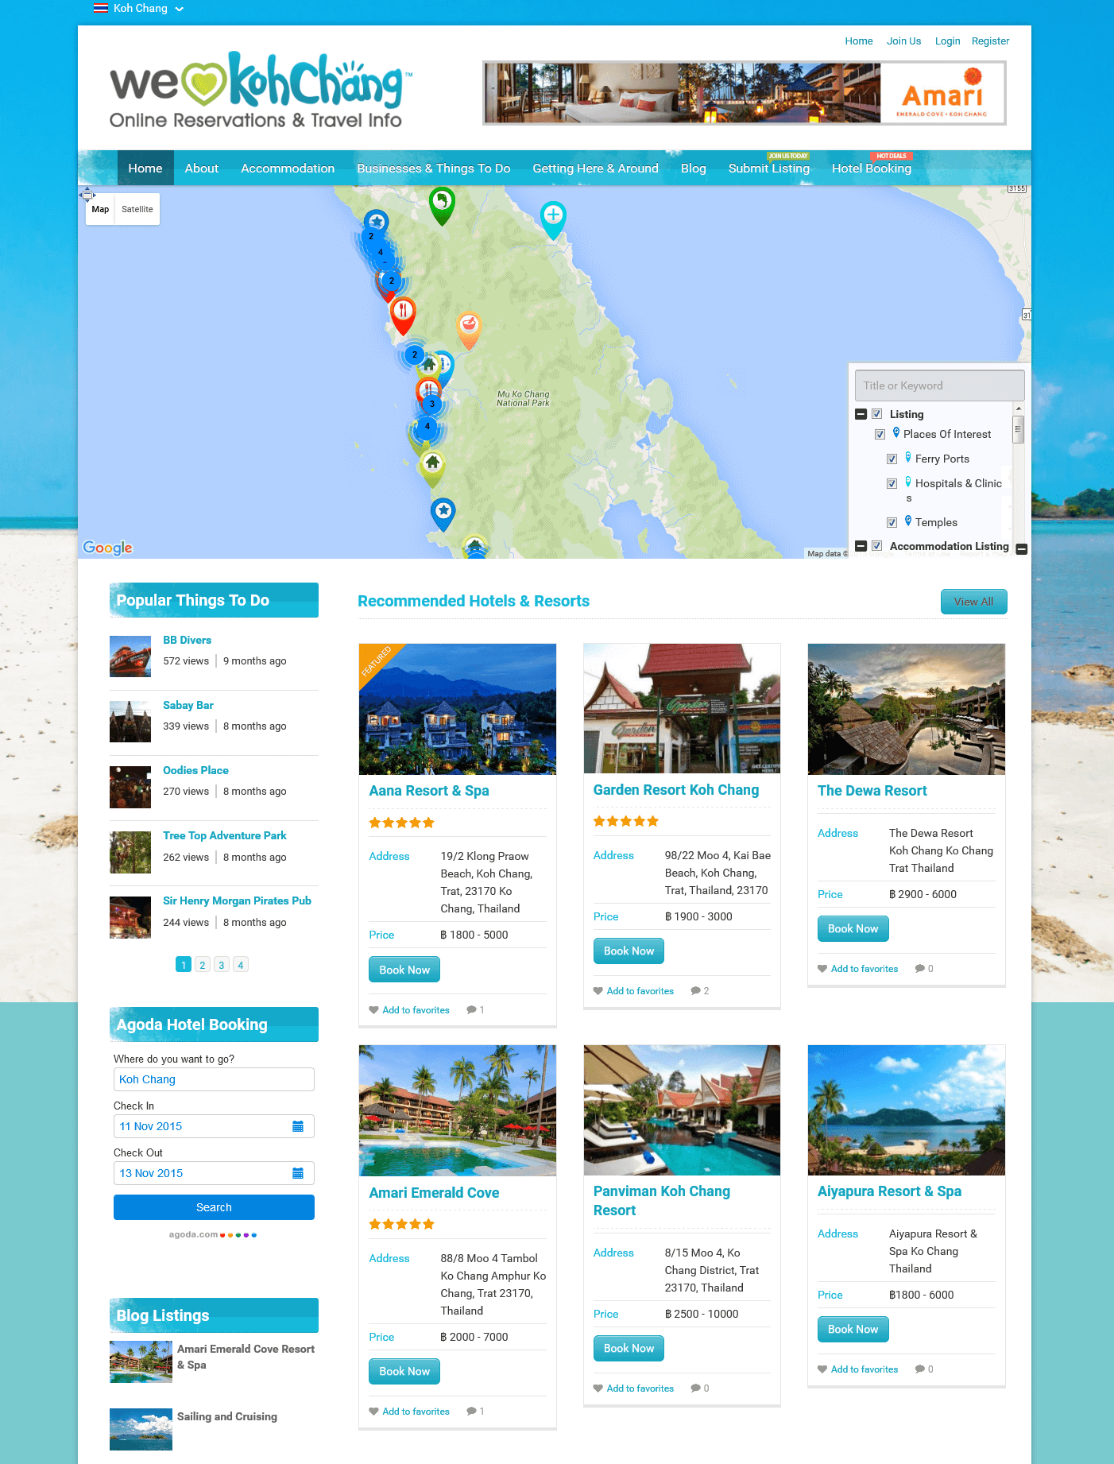Click heart icon under Amari Emerald Cove
The width and height of the screenshot is (1114, 1464).
pos(373,1412)
